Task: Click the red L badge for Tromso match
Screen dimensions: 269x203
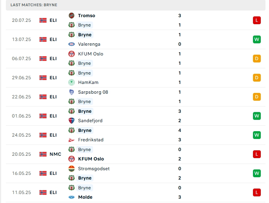Action: 256,20
